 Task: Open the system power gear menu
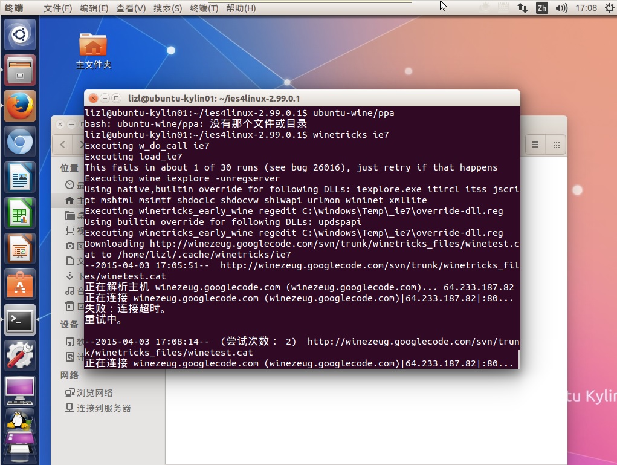click(610, 8)
